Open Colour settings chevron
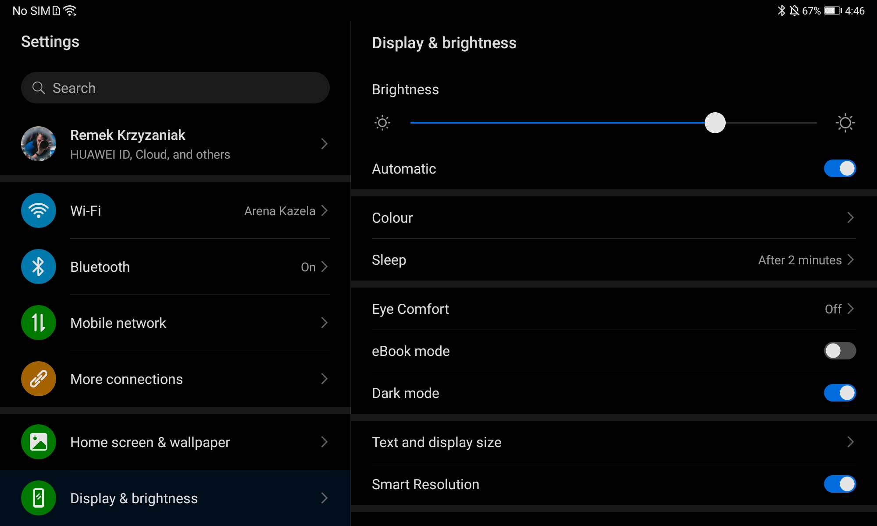Image resolution: width=877 pixels, height=526 pixels. pos(850,217)
